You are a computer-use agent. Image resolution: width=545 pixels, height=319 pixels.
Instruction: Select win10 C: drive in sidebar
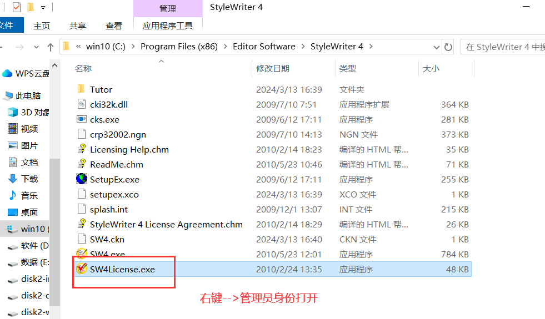(25, 229)
